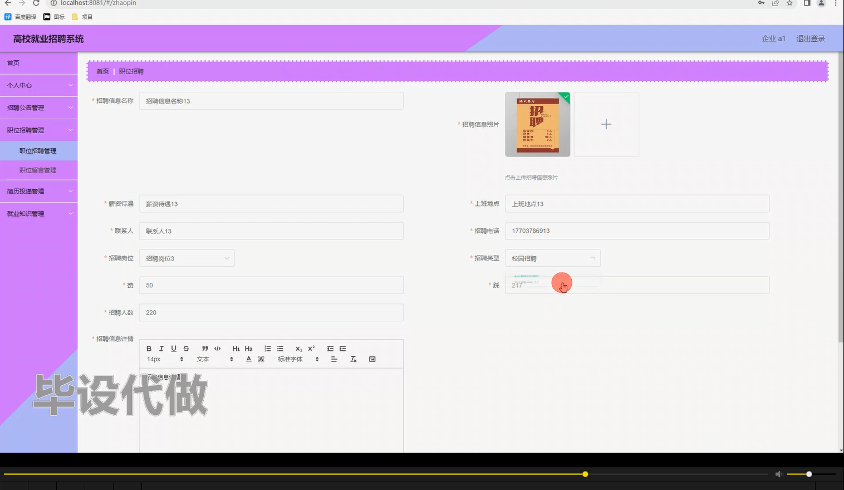
Task: Click the plus box to upload another photo
Action: click(606, 124)
